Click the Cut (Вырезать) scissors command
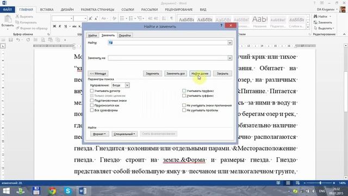348x196 pixels. pos(24,16)
